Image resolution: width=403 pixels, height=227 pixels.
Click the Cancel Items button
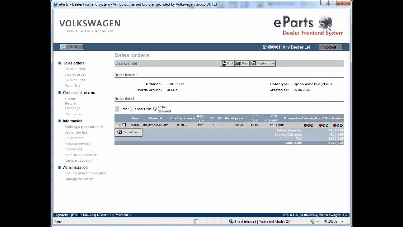(x=128, y=132)
